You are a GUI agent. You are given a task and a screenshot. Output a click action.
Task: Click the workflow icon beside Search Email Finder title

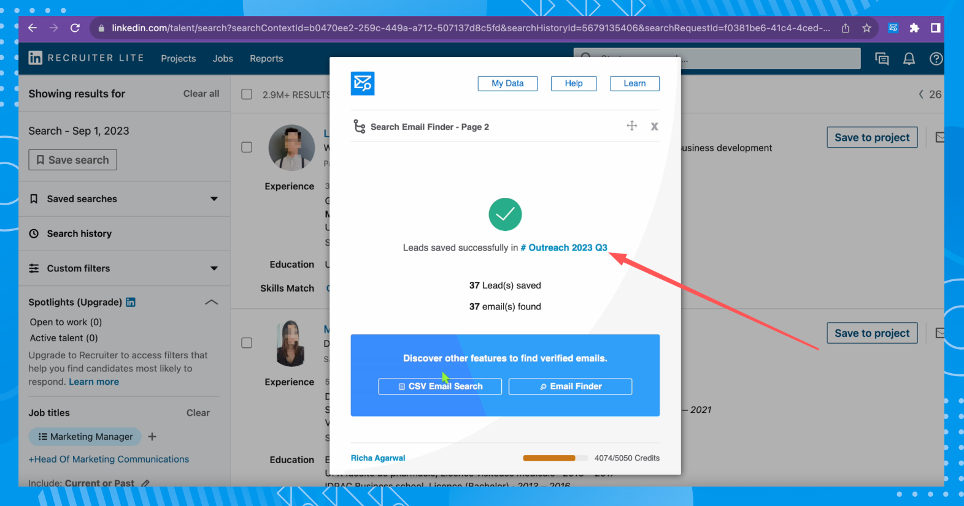pyautogui.click(x=360, y=127)
